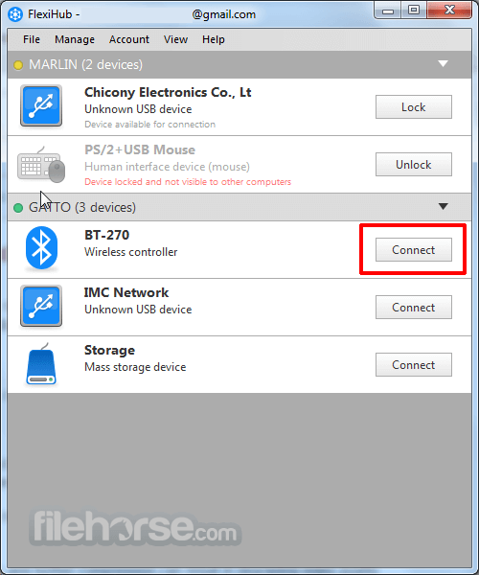
Task: Connect to the BT-270 wireless controller
Action: (414, 250)
